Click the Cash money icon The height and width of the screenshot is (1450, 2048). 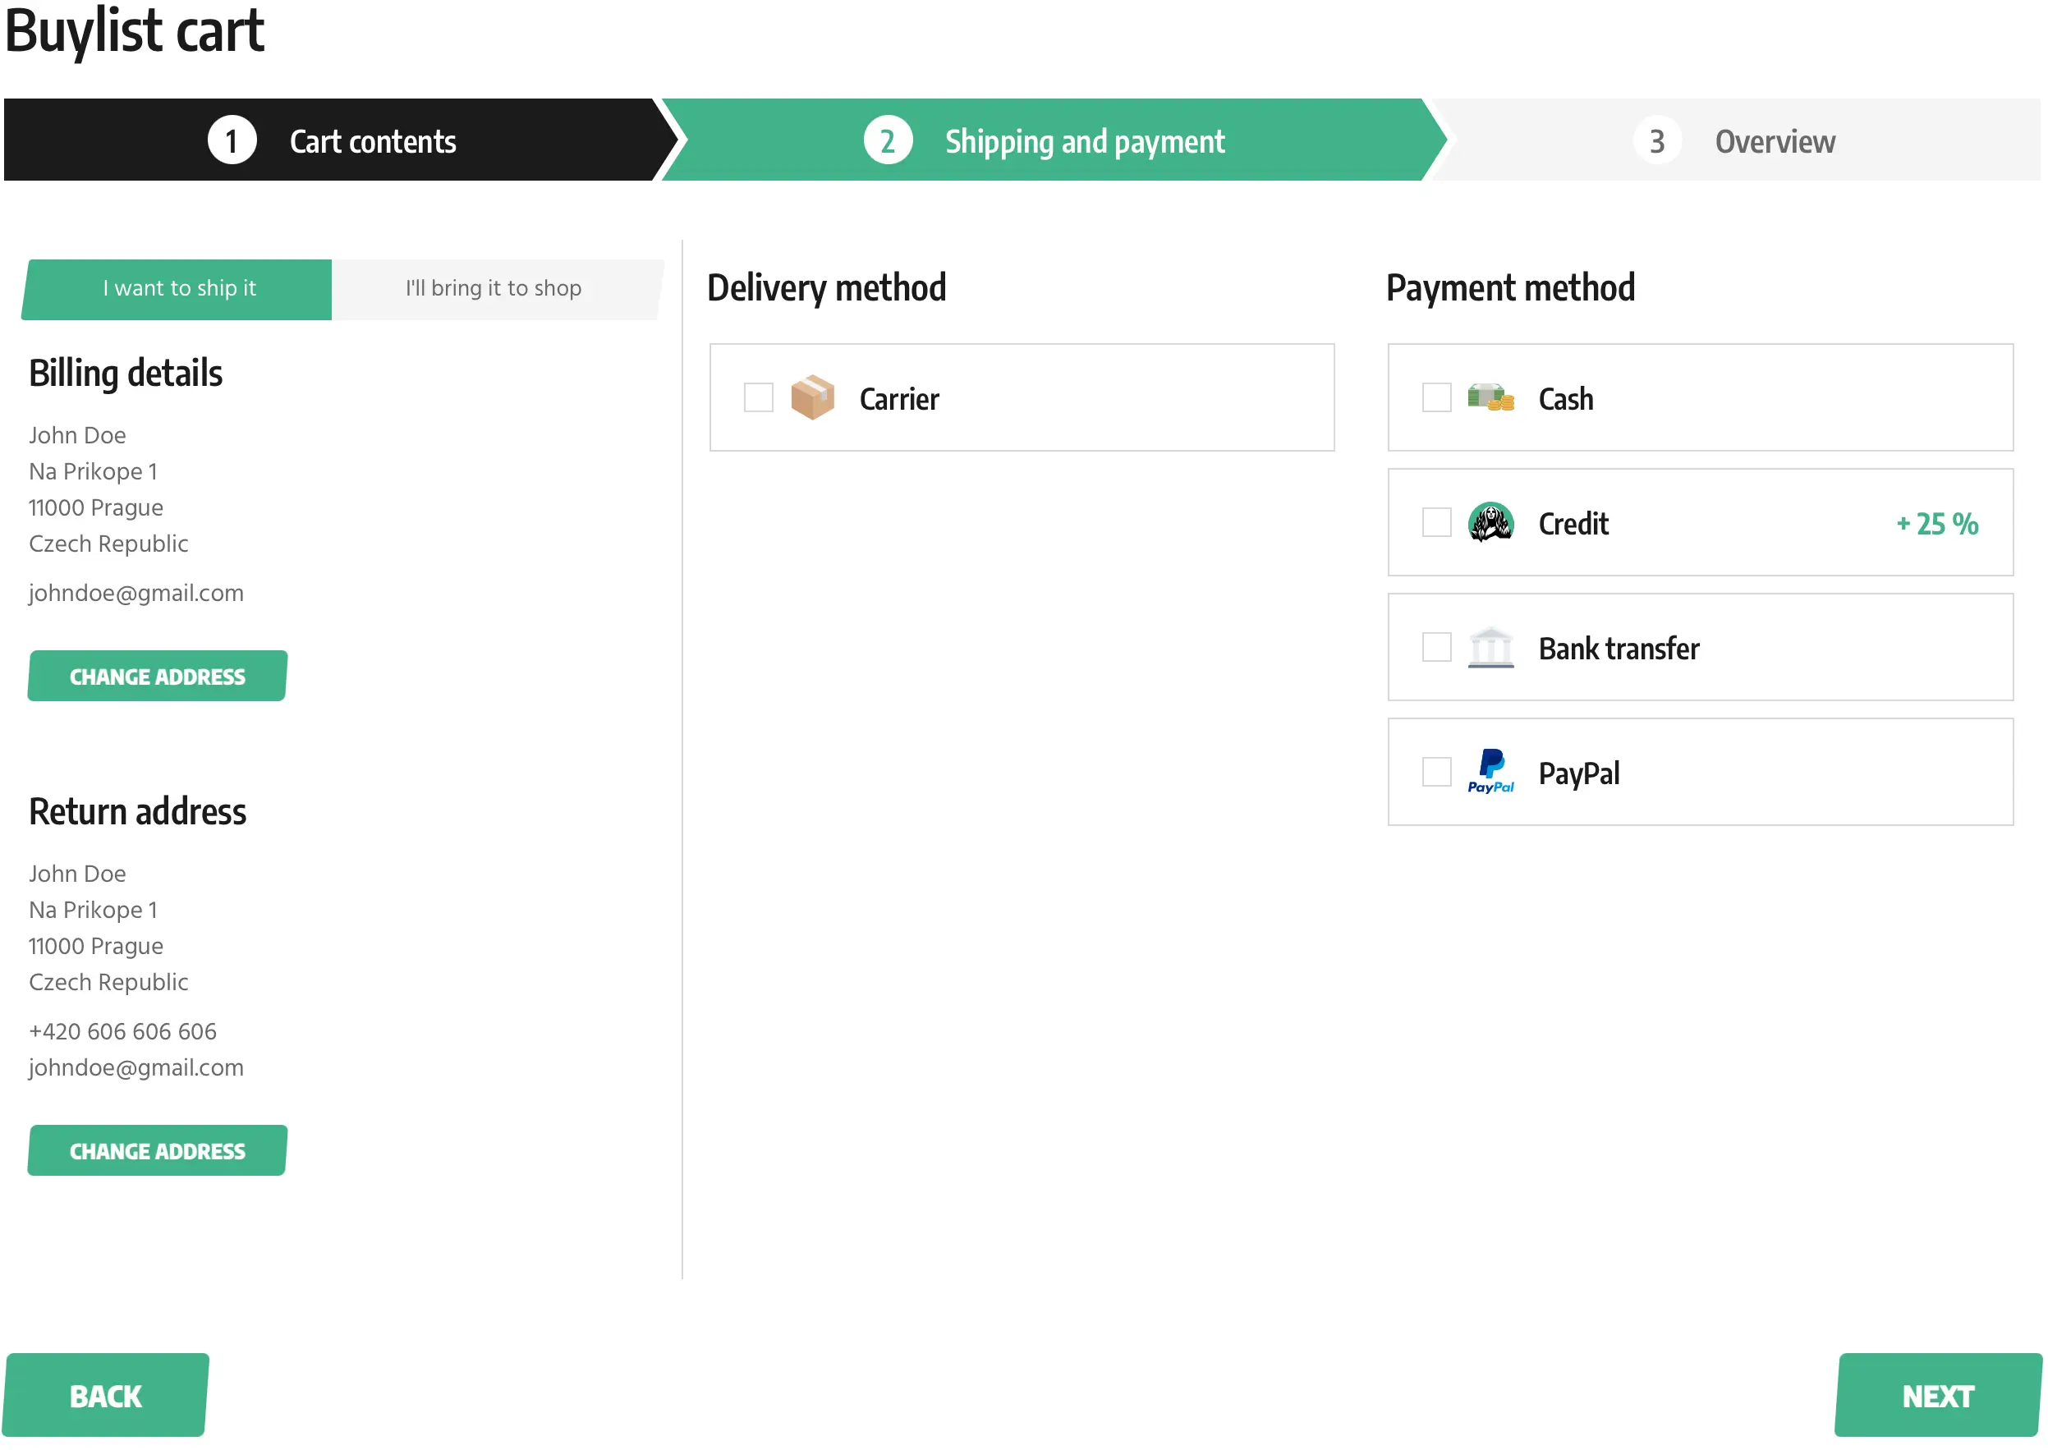(x=1491, y=398)
